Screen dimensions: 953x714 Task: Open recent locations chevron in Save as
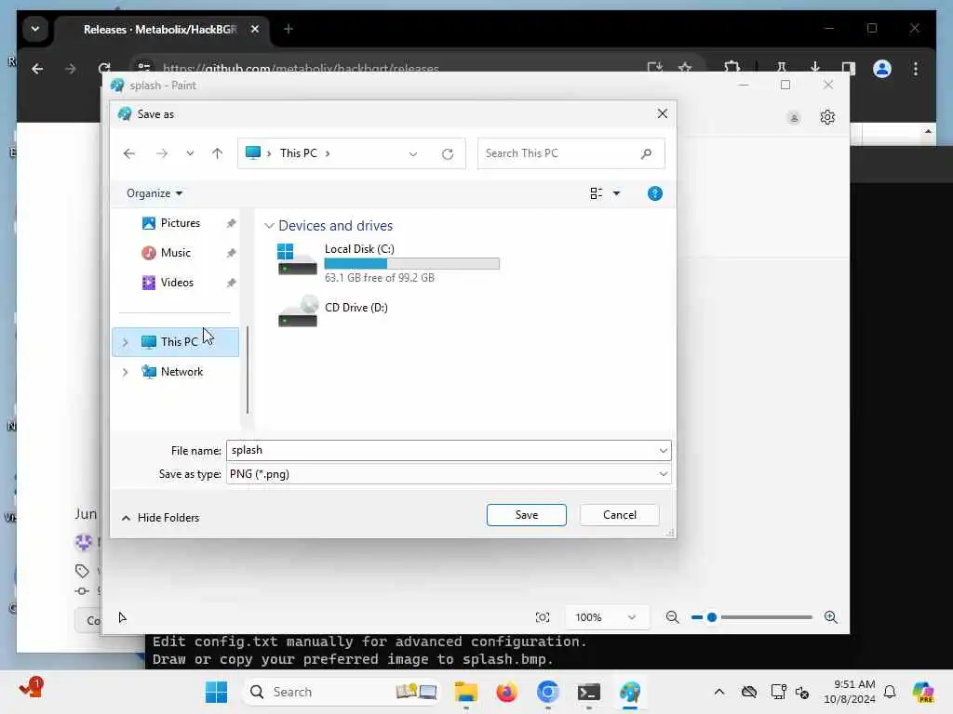pyautogui.click(x=190, y=153)
